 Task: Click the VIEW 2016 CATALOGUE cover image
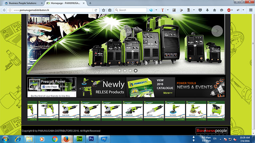(x=141, y=88)
